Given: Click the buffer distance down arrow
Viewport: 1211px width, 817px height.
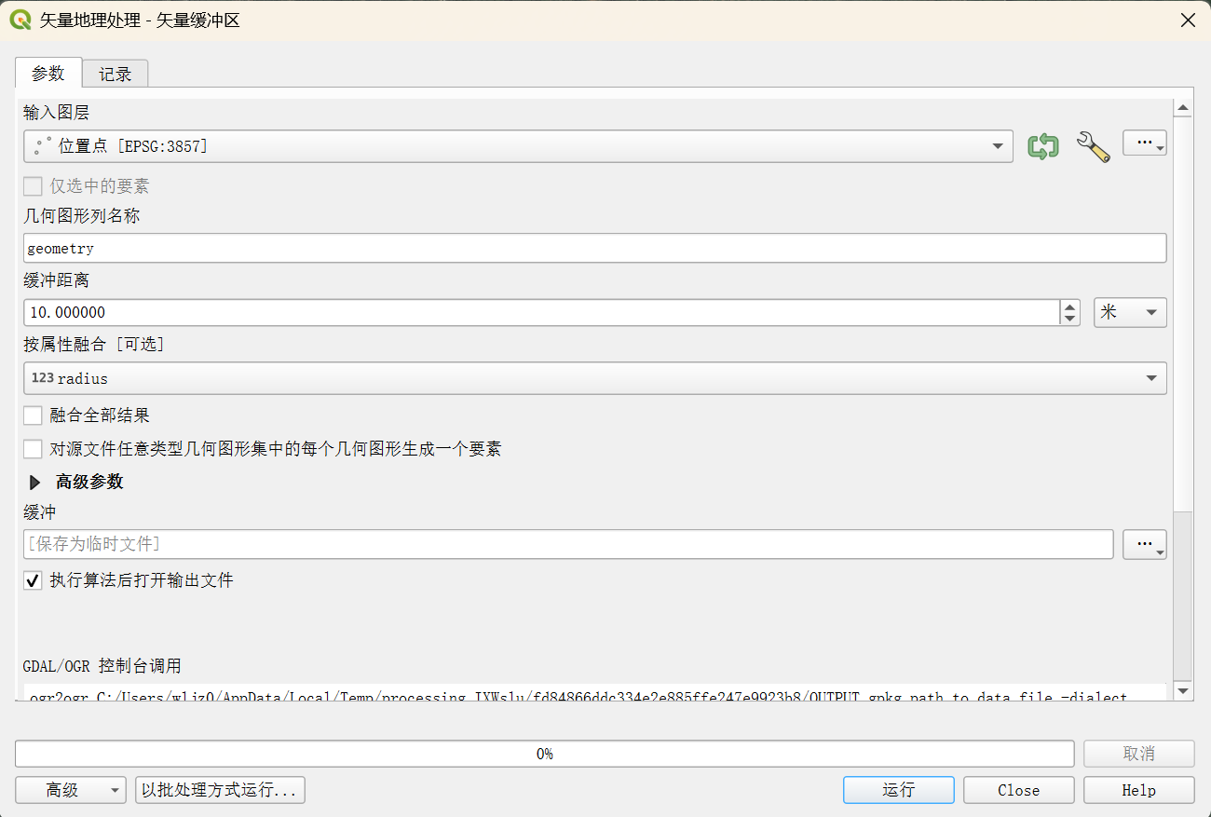Looking at the screenshot, I should tap(1069, 319).
